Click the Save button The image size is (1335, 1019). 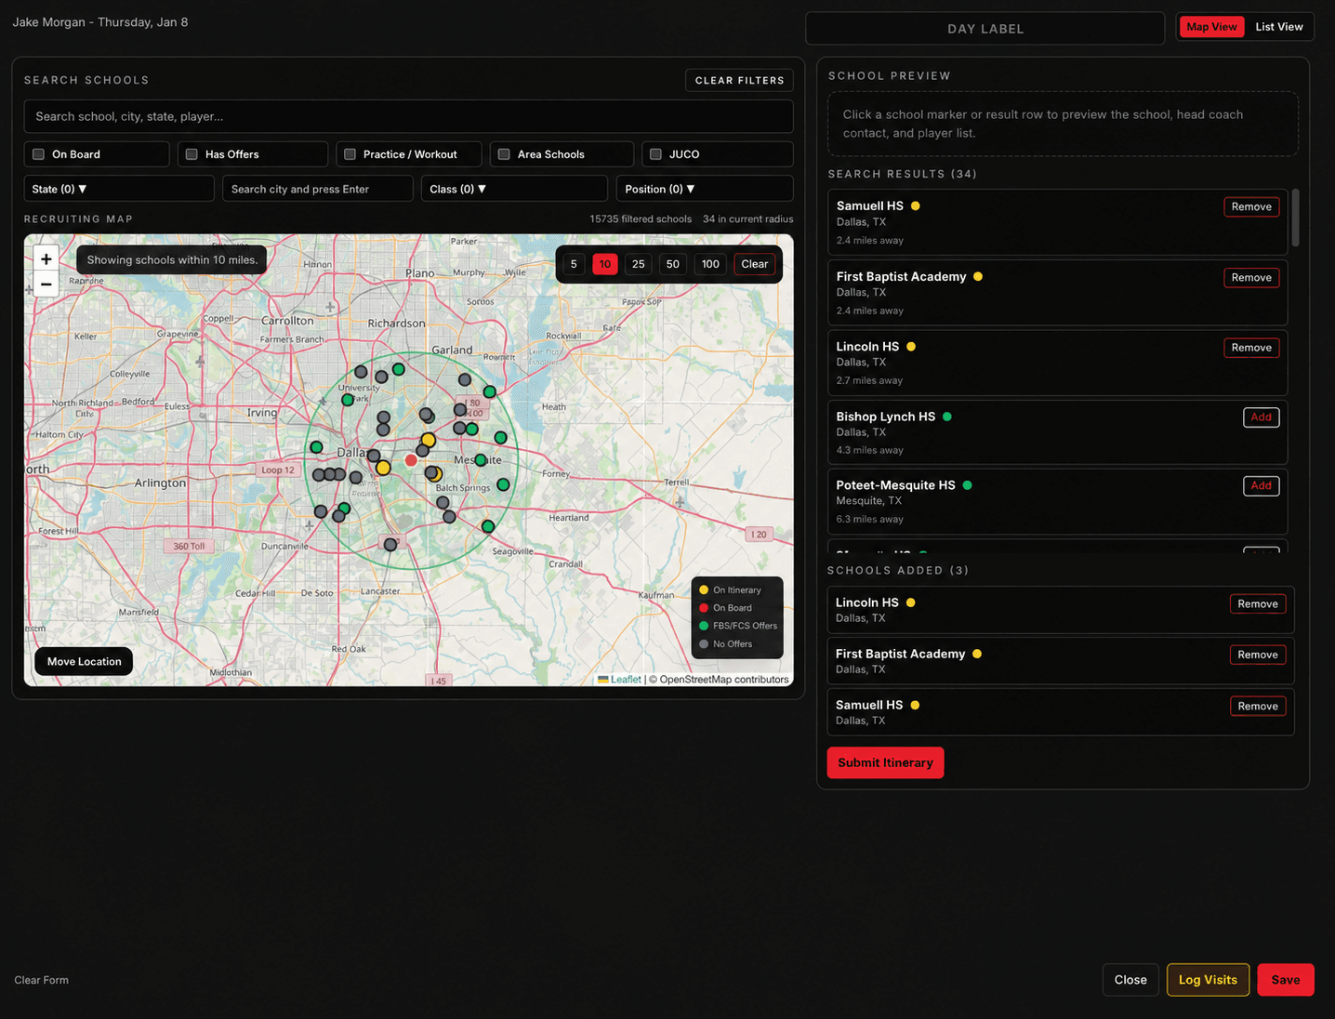click(x=1286, y=980)
